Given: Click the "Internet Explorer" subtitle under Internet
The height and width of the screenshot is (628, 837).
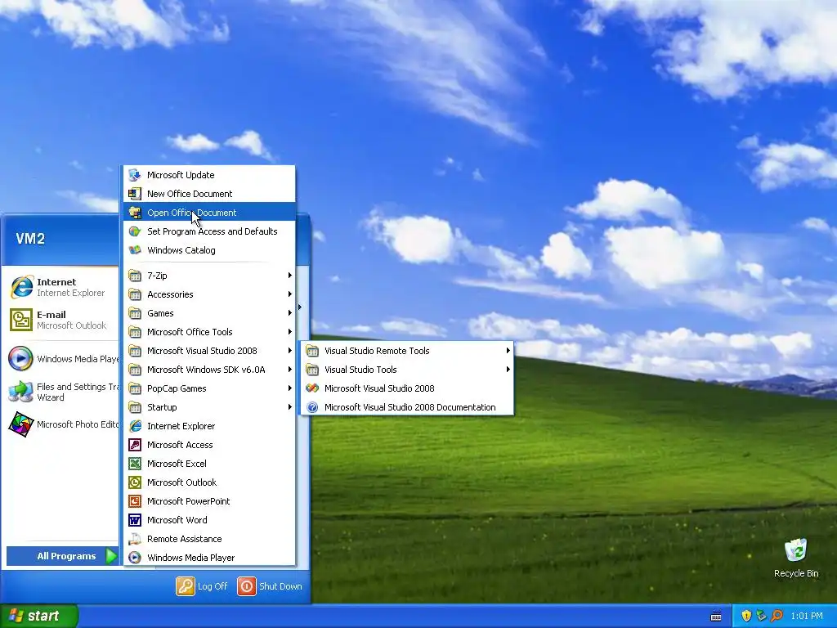Looking at the screenshot, I should click(x=70, y=293).
